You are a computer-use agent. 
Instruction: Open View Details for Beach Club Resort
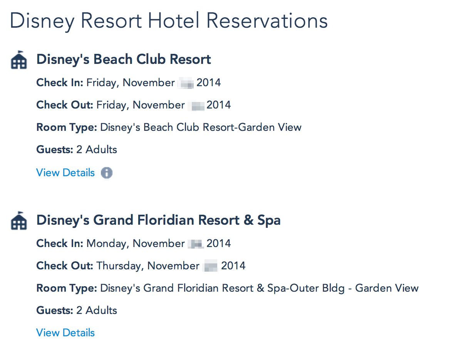(65, 173)
